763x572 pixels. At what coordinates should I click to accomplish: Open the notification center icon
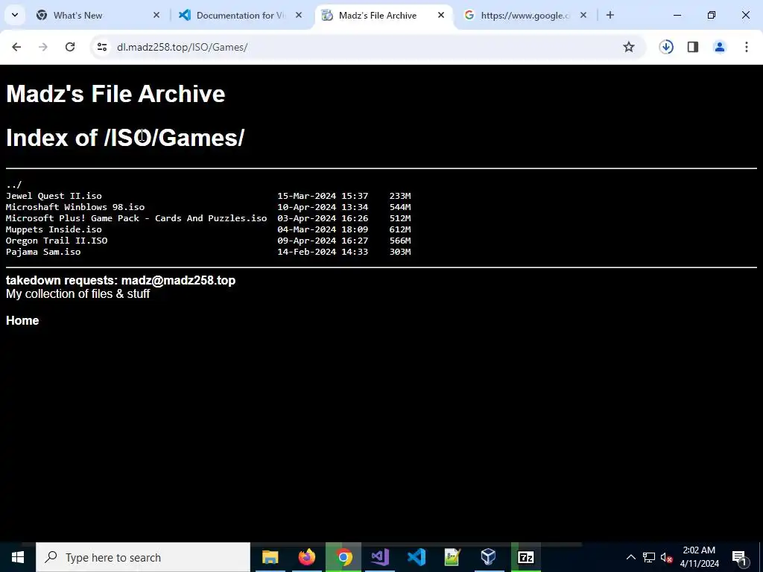click(740, 557)
